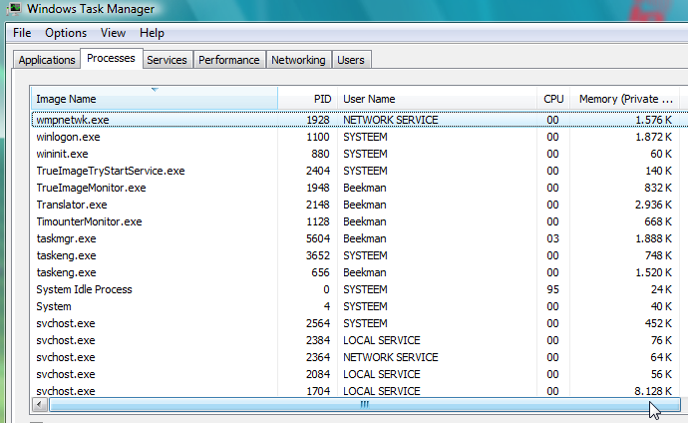Click memory value 2.936 K
The height and width of the screenshot is (423, 688).
pos(653,205)
